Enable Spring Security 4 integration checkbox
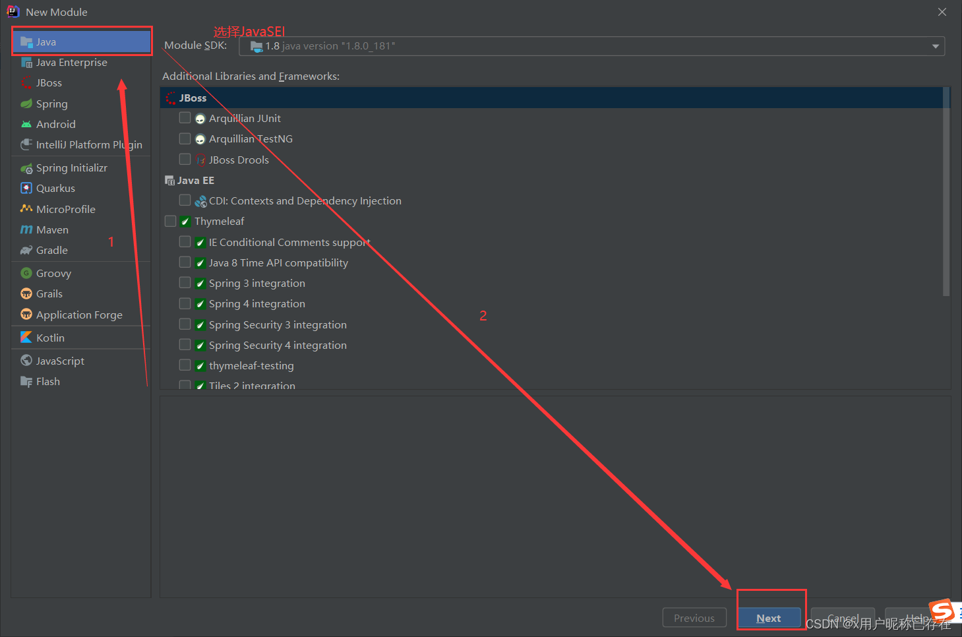The height and width of the screenshot is (637, 962). [x=185, y=345]
